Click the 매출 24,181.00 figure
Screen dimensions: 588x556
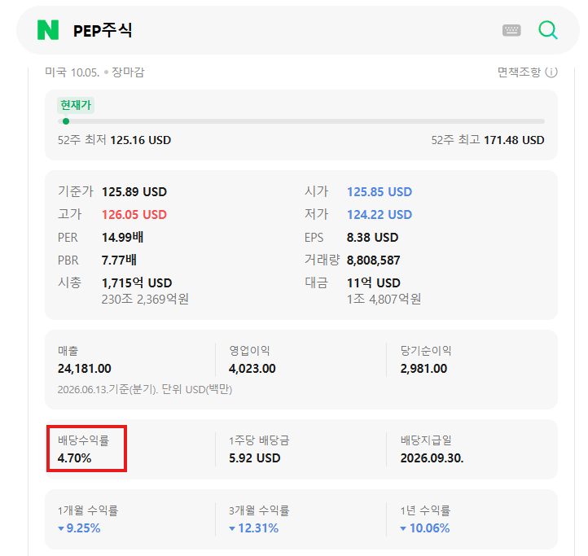coord(85,369)
